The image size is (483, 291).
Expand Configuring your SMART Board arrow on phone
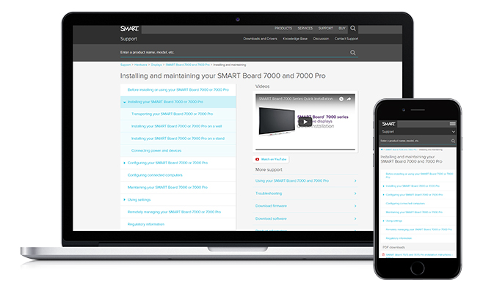(x=383, y=195)
